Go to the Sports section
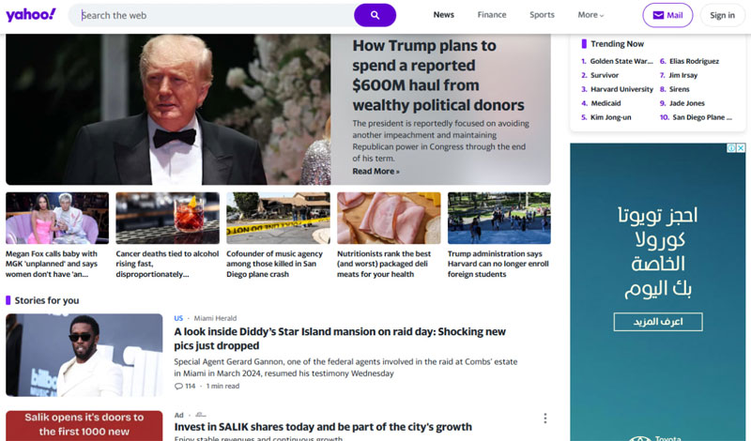Viewport: 751px width, 441px height. coord(542,15)
